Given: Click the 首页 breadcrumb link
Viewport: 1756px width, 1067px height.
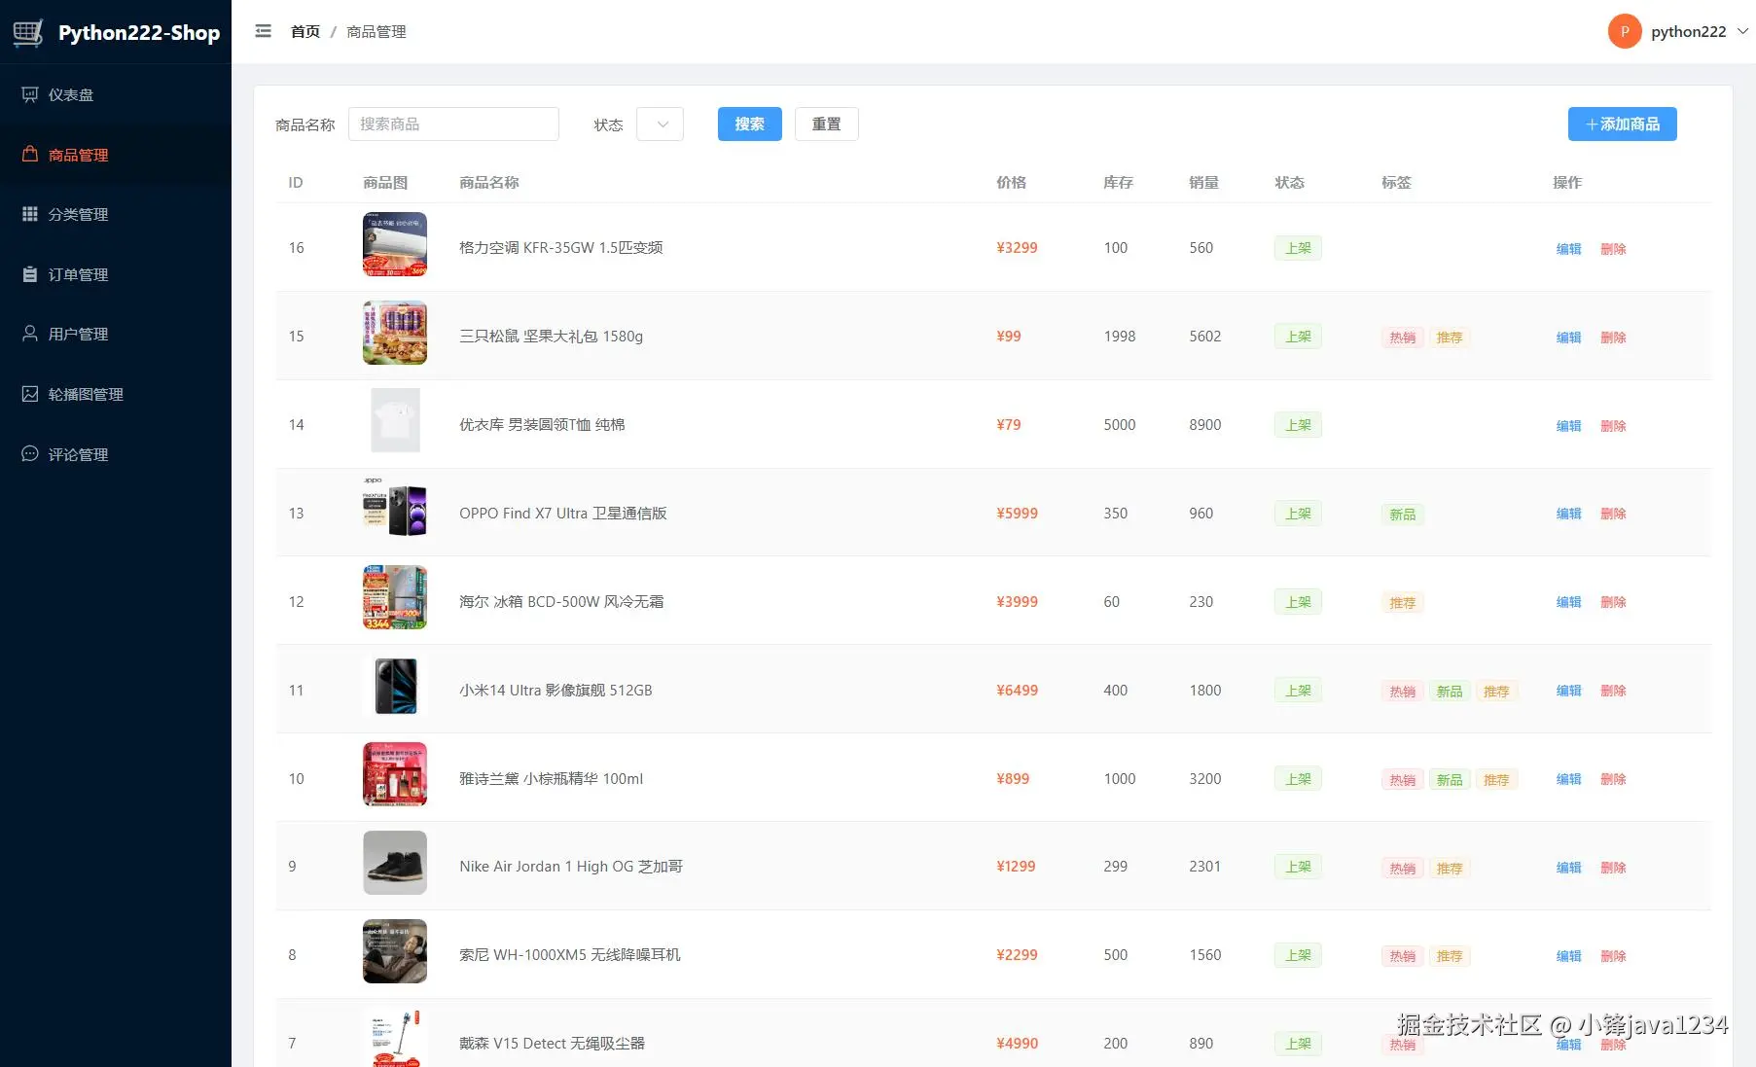Looking at the screenshot, I should tap(305, 31).
